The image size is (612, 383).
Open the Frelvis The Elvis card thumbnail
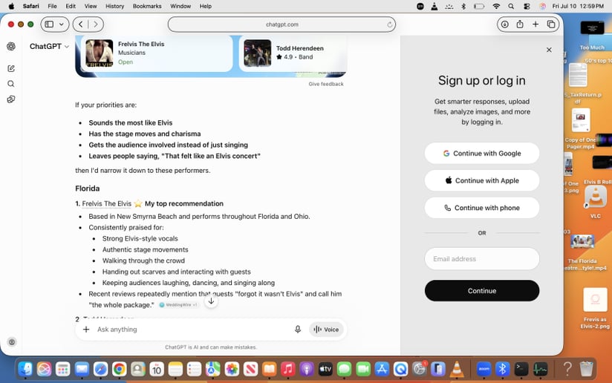click(x=99, y=53)
